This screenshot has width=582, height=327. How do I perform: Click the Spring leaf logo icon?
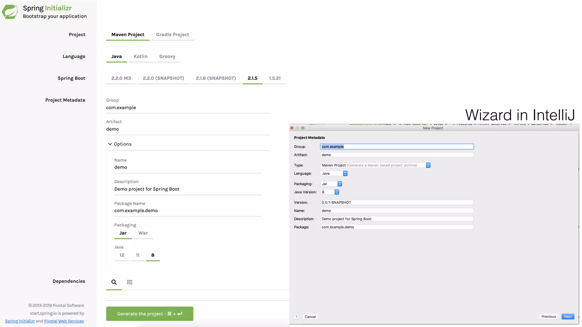[10, 12]
